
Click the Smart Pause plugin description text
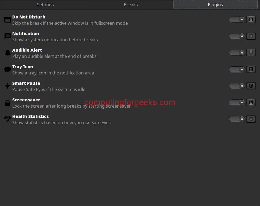(x=49, y=89)
